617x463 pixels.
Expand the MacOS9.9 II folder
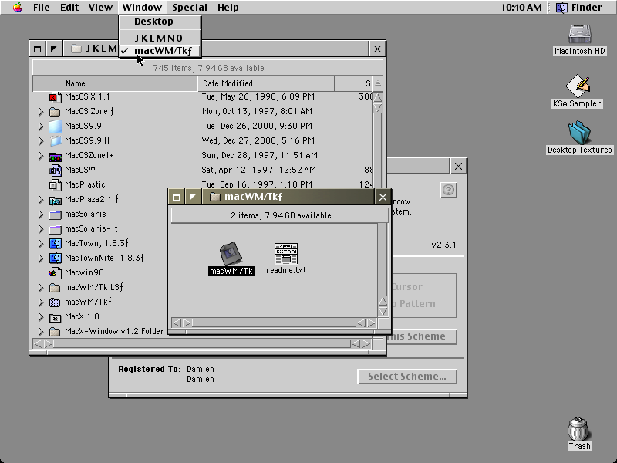(x=41, y=140)
